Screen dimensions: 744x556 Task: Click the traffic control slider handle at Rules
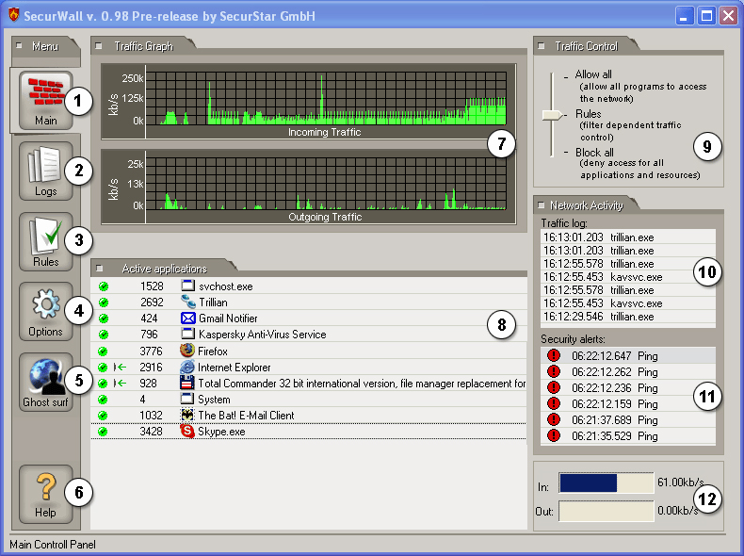[552, 115]
